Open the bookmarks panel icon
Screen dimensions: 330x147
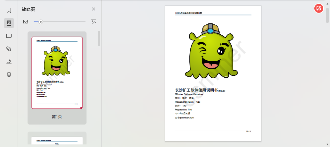[9, 10]
